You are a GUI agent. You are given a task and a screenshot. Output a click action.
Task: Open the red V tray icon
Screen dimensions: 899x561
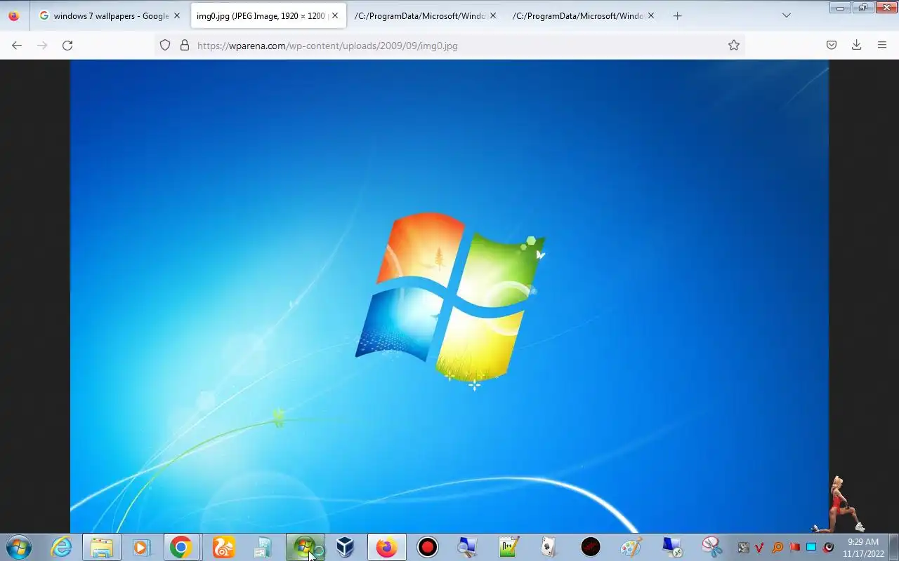pos(759,548)
